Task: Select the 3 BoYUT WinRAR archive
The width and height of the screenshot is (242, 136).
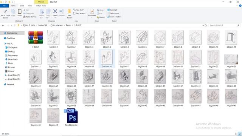Action: [36, 39]
